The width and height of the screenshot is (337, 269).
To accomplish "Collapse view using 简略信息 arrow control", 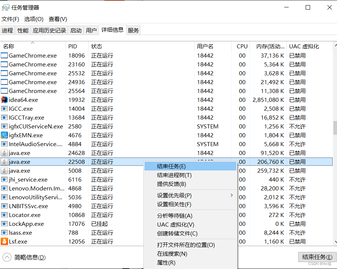I will 7,257.
